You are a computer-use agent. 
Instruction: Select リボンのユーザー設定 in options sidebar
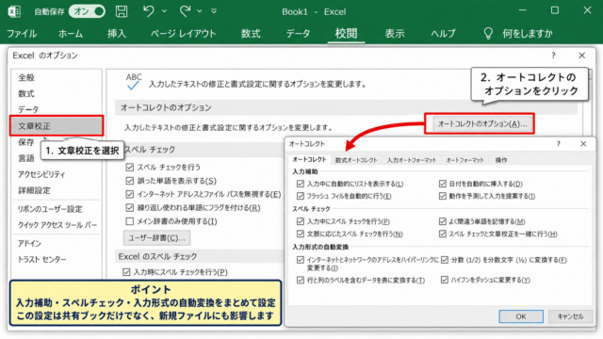(x=50, y=209)
